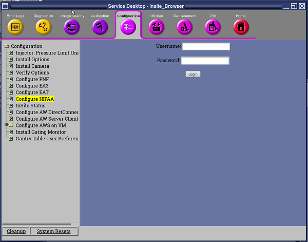This screenshot has width=308, height=242.
Task: Open the Replacement icon
Action: [185, 27]
